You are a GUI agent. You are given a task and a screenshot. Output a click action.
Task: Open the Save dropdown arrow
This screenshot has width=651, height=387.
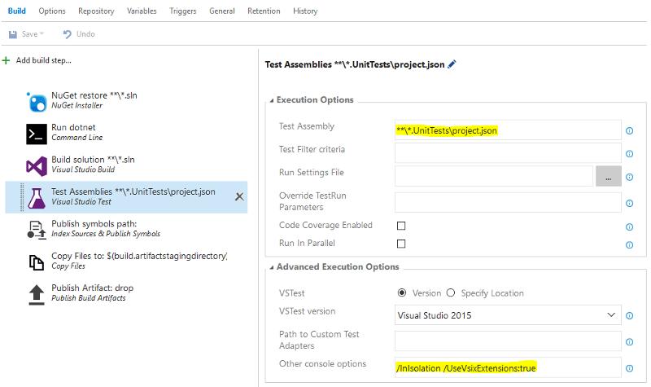(x=42, y=34)
